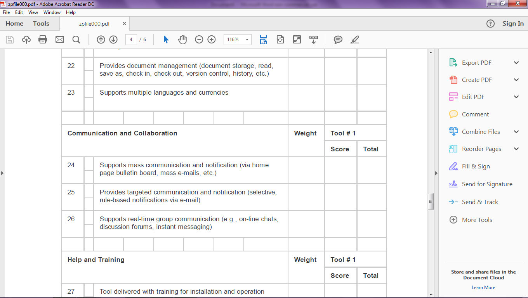Click the Sign In button
528x298 pixels.
(512, 23)
